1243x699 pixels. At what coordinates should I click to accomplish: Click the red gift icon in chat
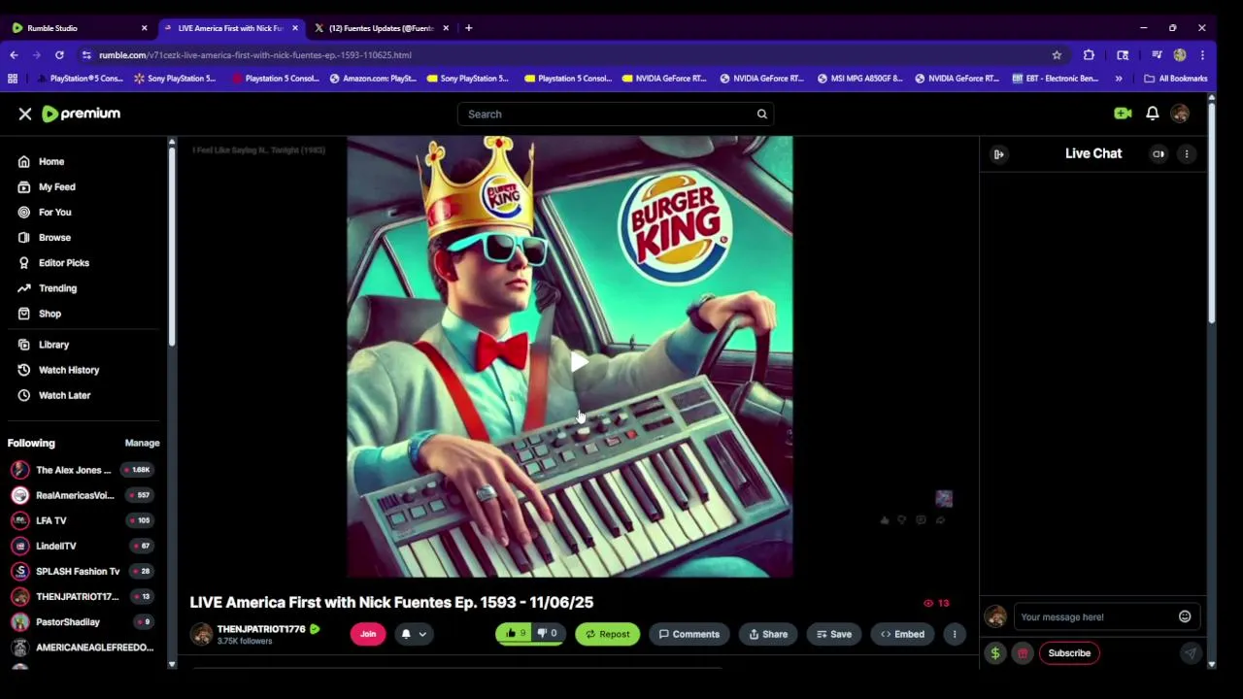point(1023,653)
